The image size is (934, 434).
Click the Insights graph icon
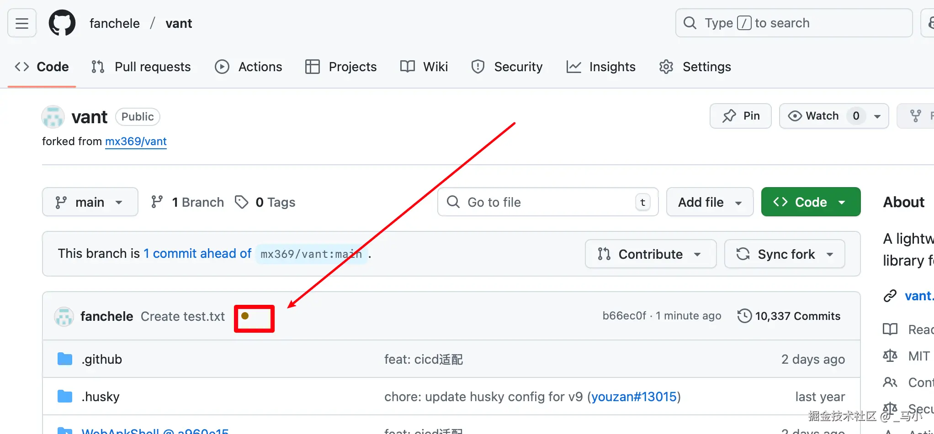pos(573,67)
